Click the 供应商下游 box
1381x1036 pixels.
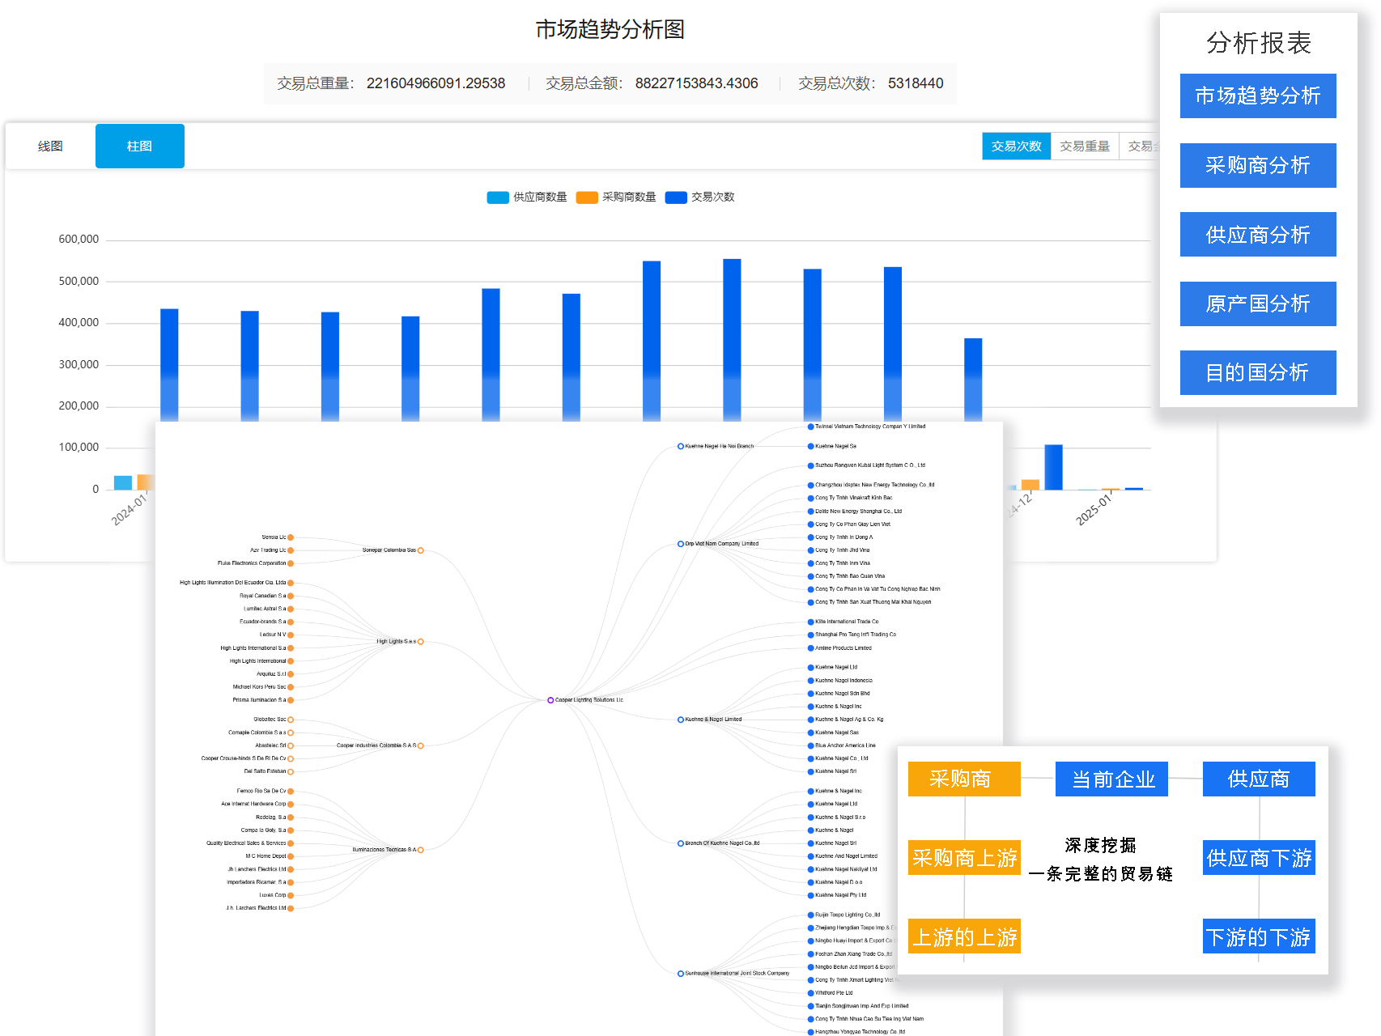[x=1259, y=858]
